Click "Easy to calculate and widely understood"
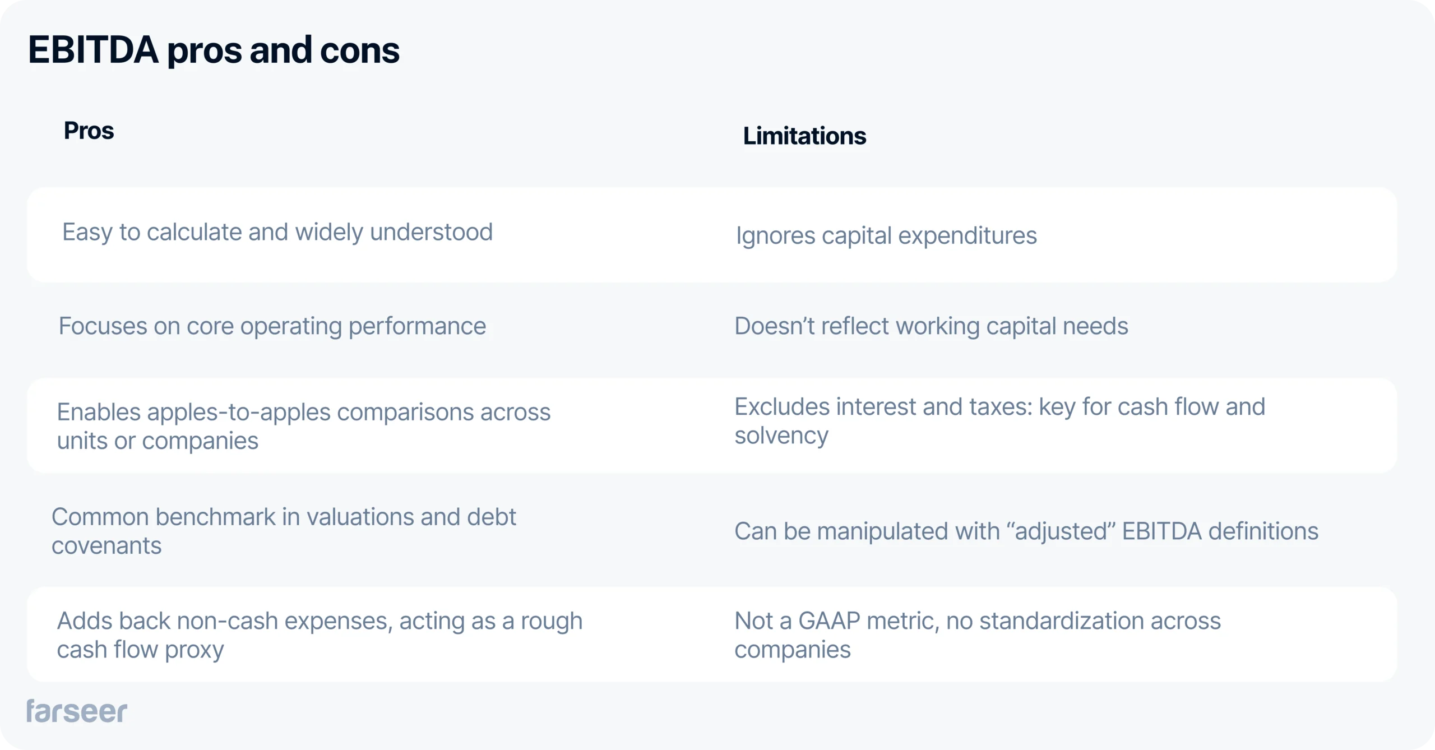The height and width of the screenshot is (750, 1435). (277, 232)
